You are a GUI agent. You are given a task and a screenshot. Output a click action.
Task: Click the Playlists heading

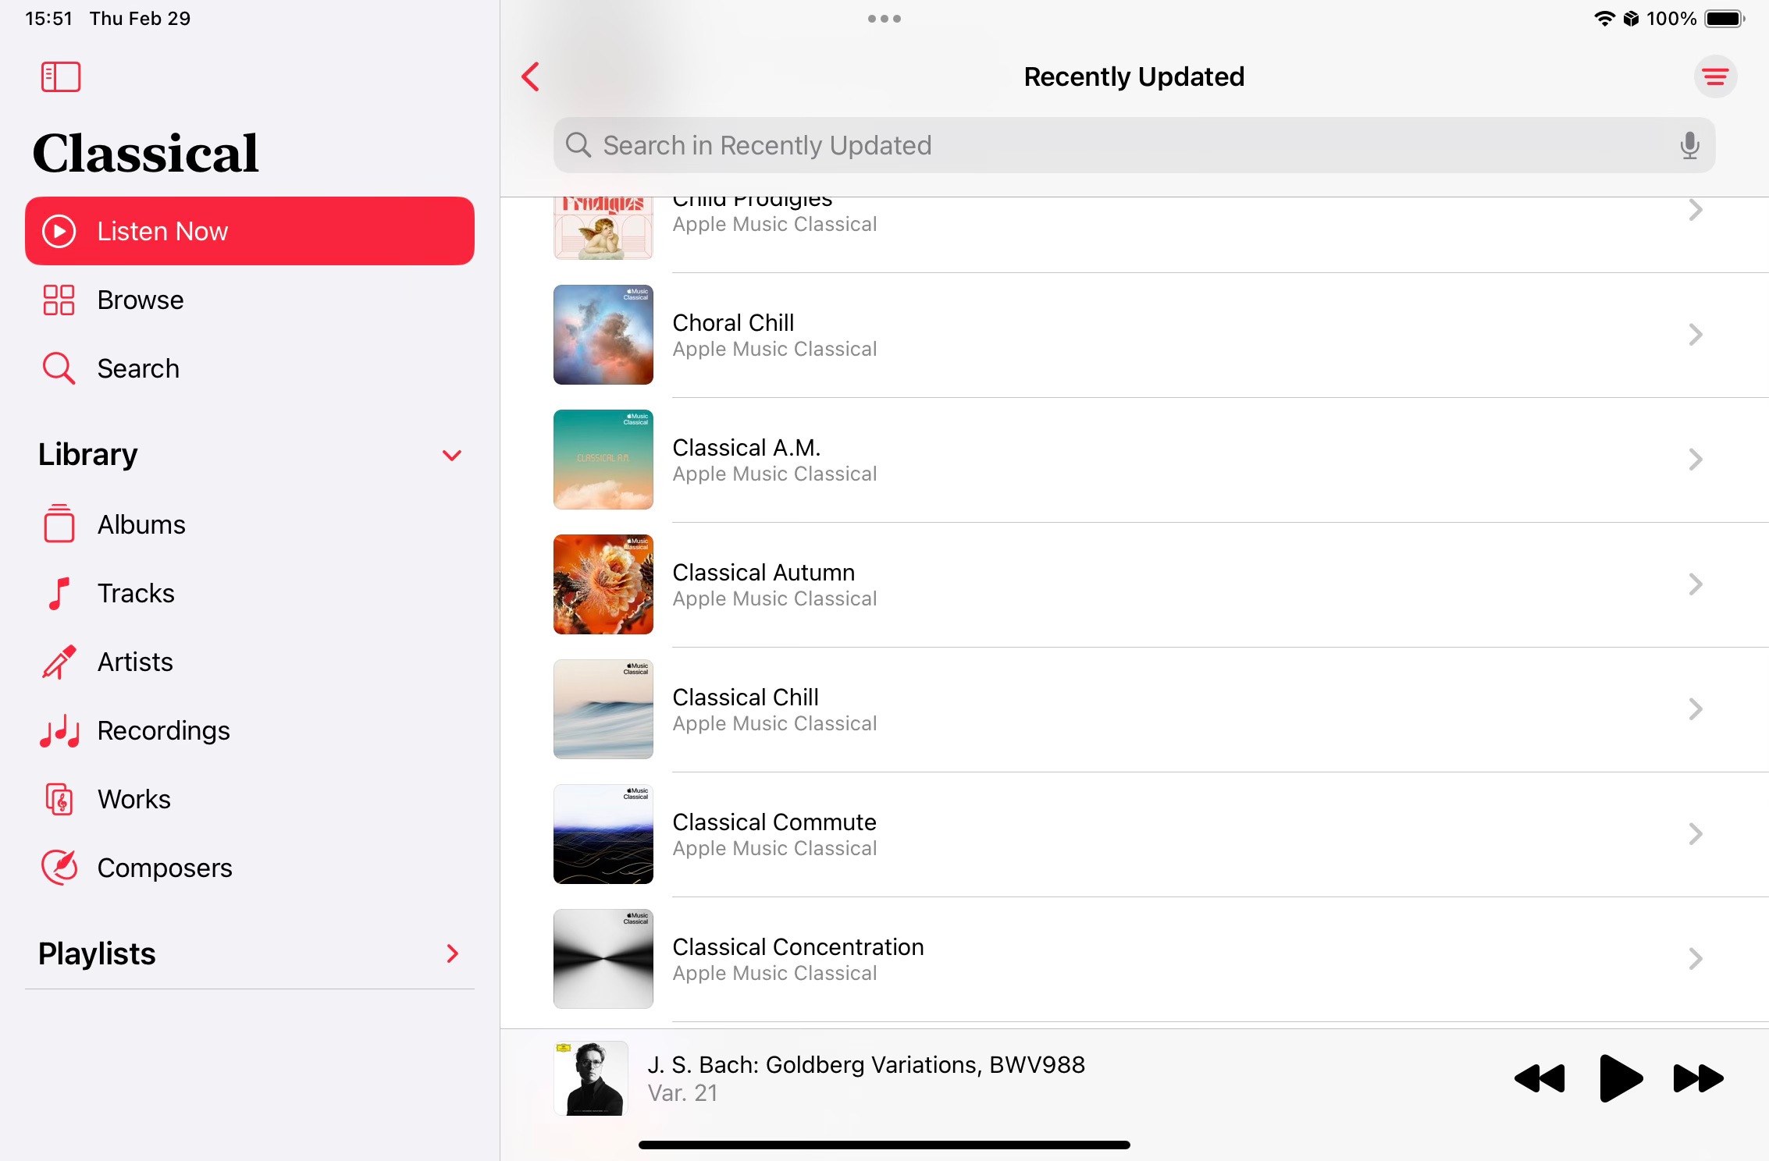coord(97,953)
